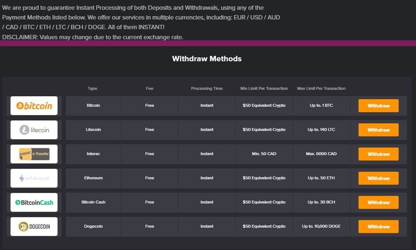This screenshot has height=250, width=416.
Task: Click 'Min. 50 CAD' limit cell
Action: click(264, 154)
